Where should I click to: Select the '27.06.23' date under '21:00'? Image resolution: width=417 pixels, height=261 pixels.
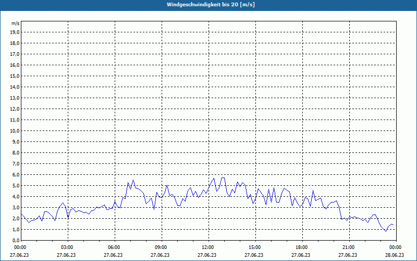coord(348,255)
